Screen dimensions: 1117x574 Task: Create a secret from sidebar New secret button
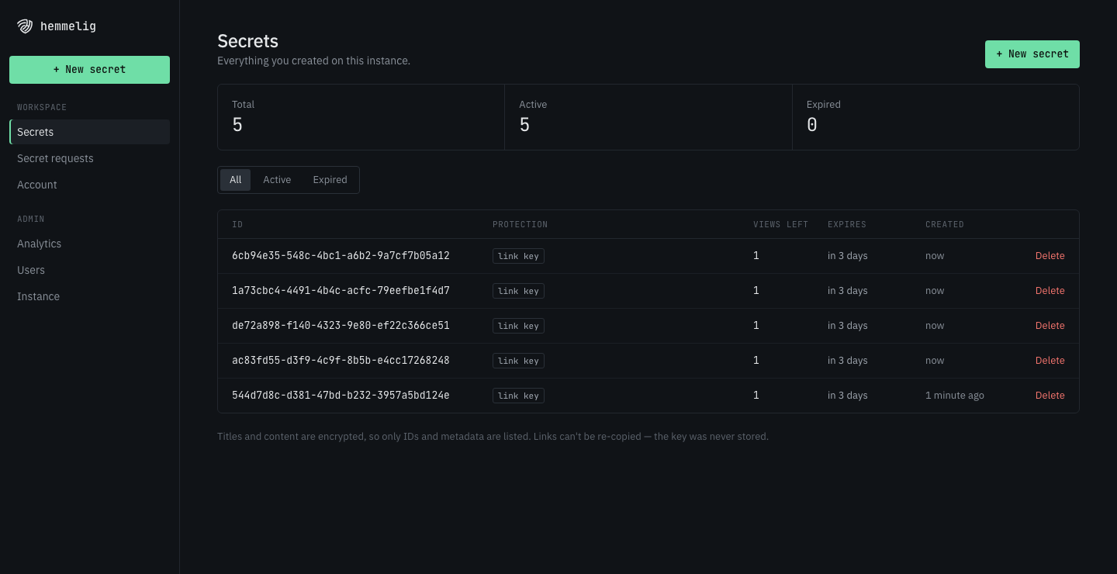89,70
